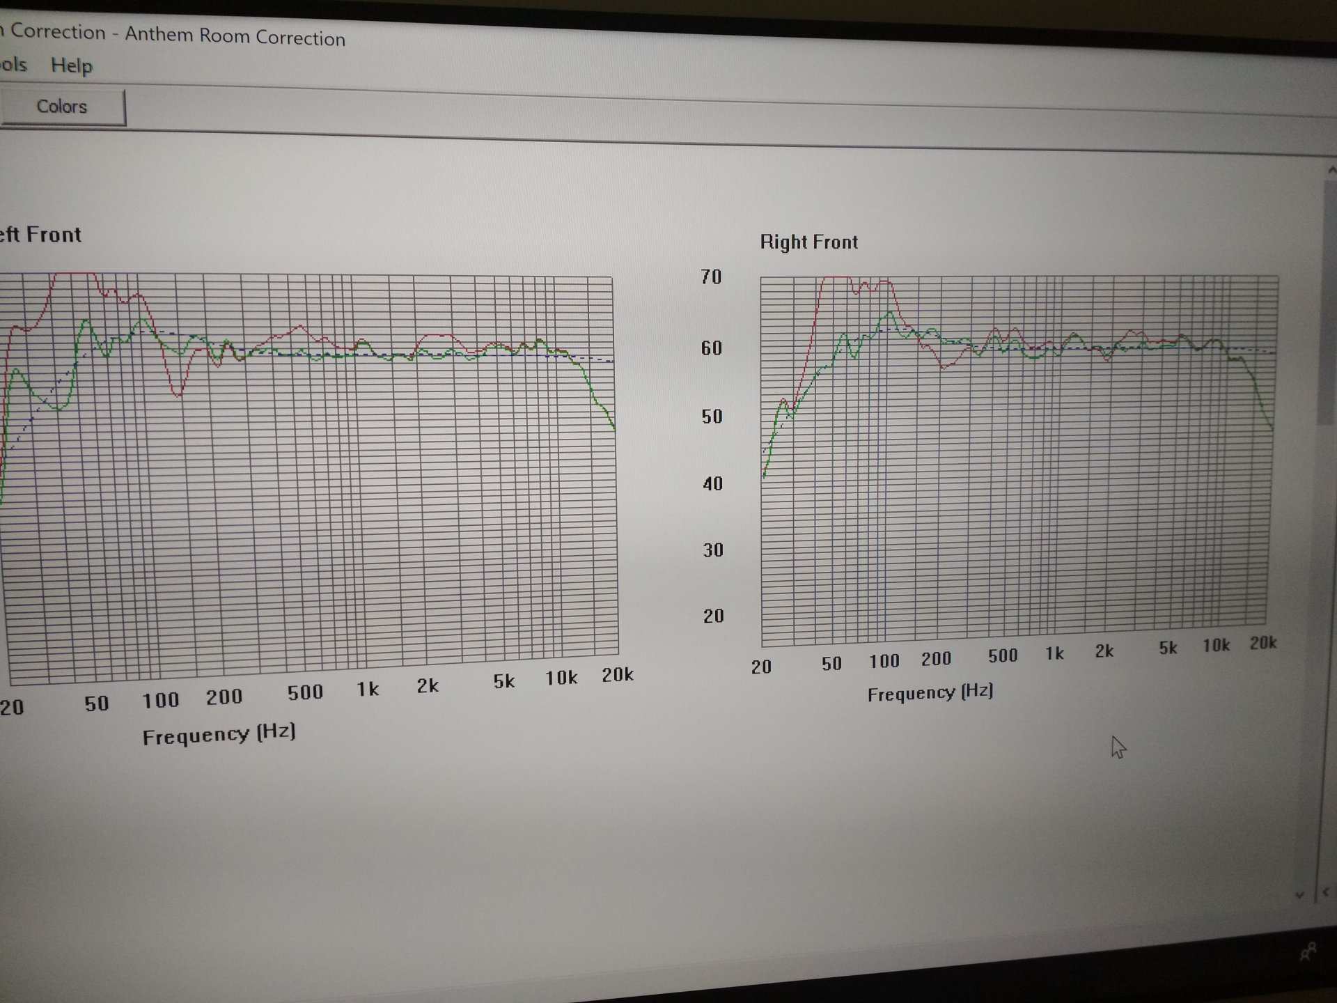Open the Help menu
Screen dimensions: 1337x1003
tap(71, 66)
